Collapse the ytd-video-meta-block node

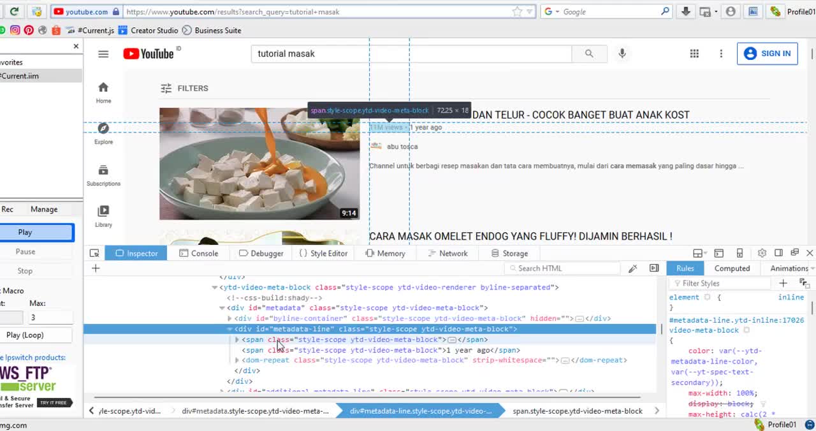click(x=214, y=288)
